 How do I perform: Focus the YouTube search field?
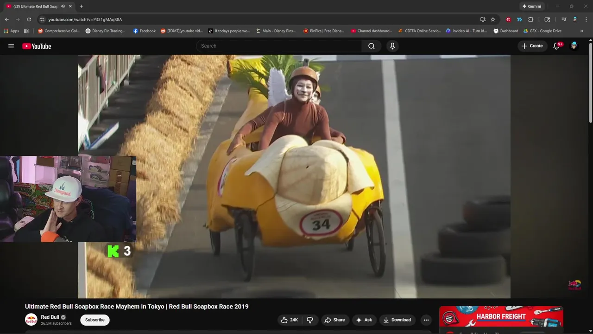click(x=279, y=46)
